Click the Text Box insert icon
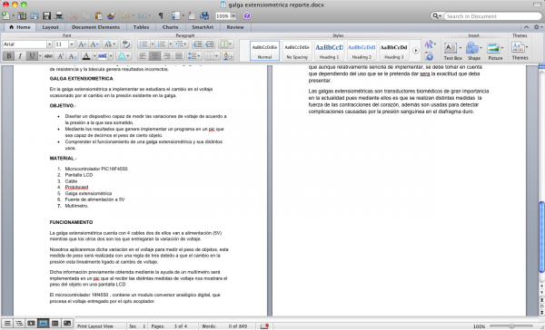545x330 pixels. pos(452,51)
